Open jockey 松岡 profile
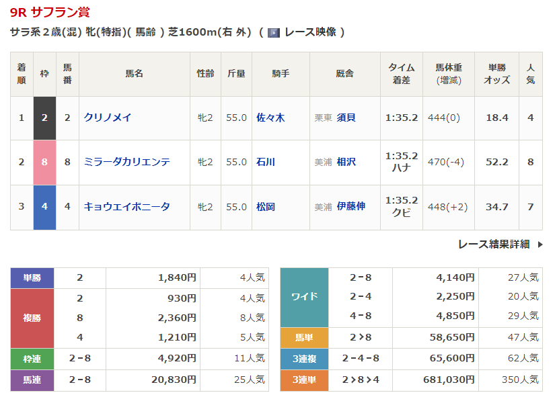The image size is (555, 397). click(x=266, y=207)
